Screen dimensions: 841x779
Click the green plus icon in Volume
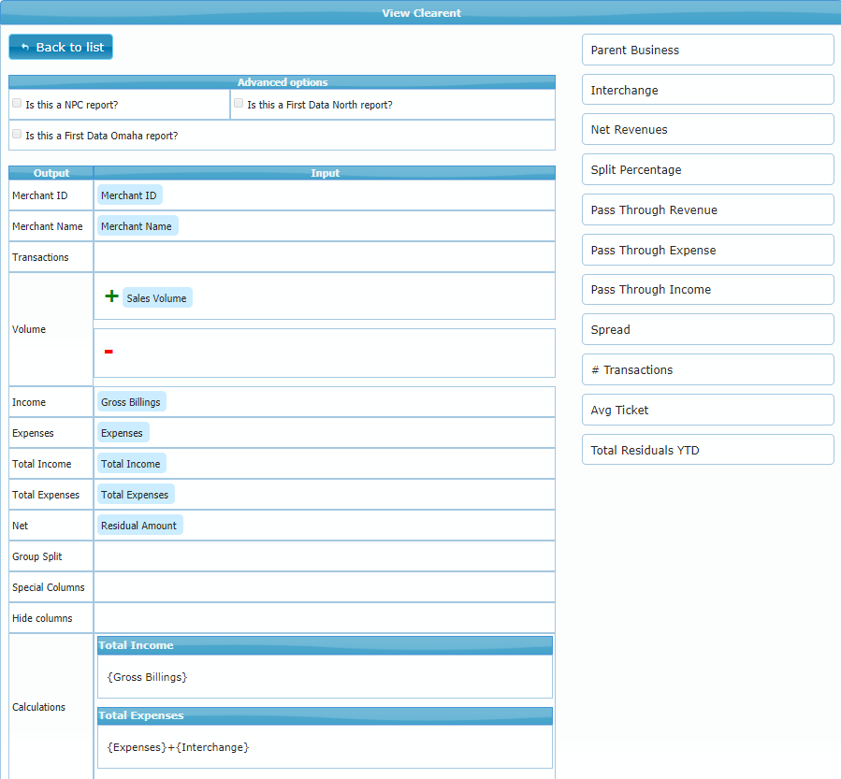(x=111, y=296)
